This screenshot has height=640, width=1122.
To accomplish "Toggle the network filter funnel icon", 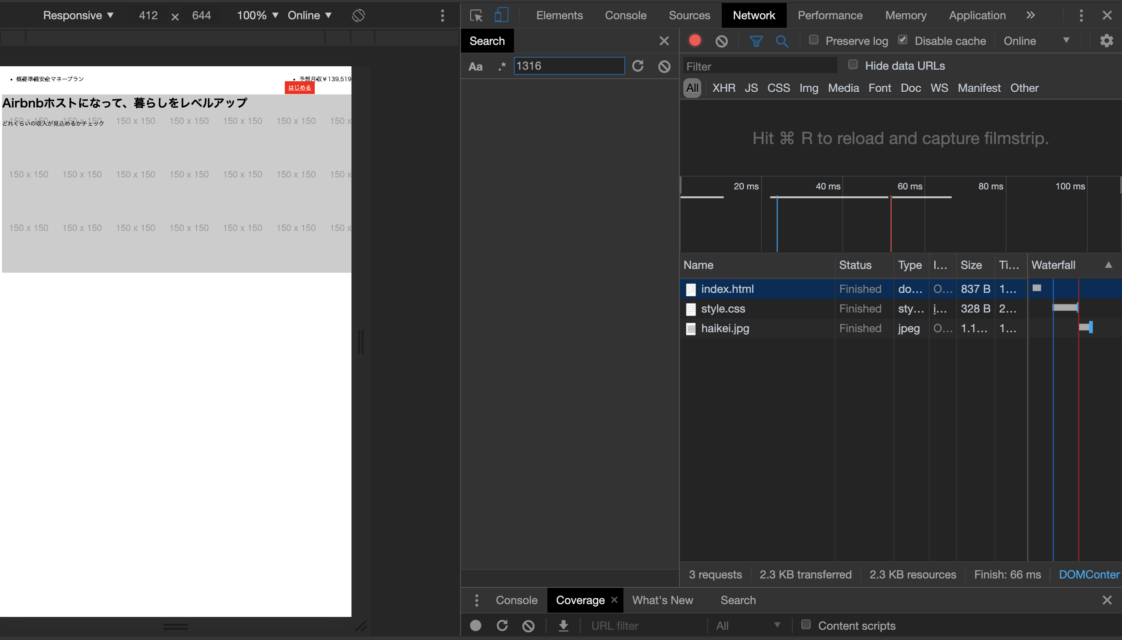I will click(756, 41).
